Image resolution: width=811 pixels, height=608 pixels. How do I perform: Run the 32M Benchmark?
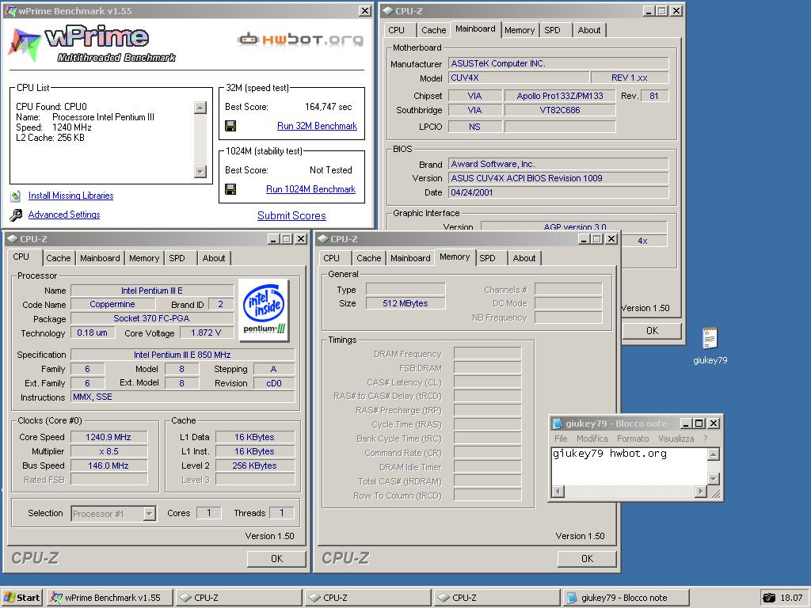coord(317,126)
